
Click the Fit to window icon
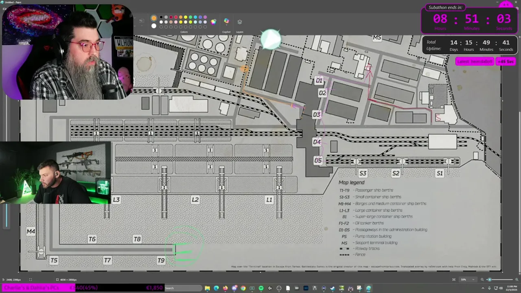[x=454, y=280]
